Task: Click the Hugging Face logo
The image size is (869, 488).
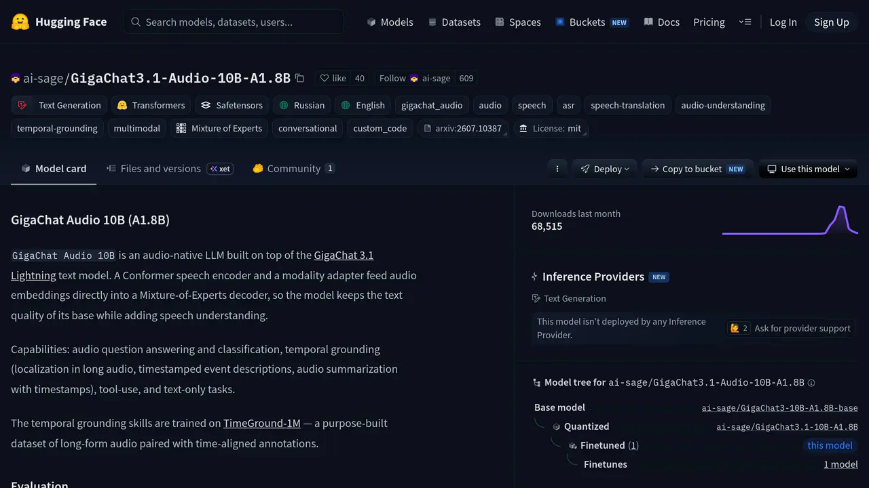Action: click(59, 22)
